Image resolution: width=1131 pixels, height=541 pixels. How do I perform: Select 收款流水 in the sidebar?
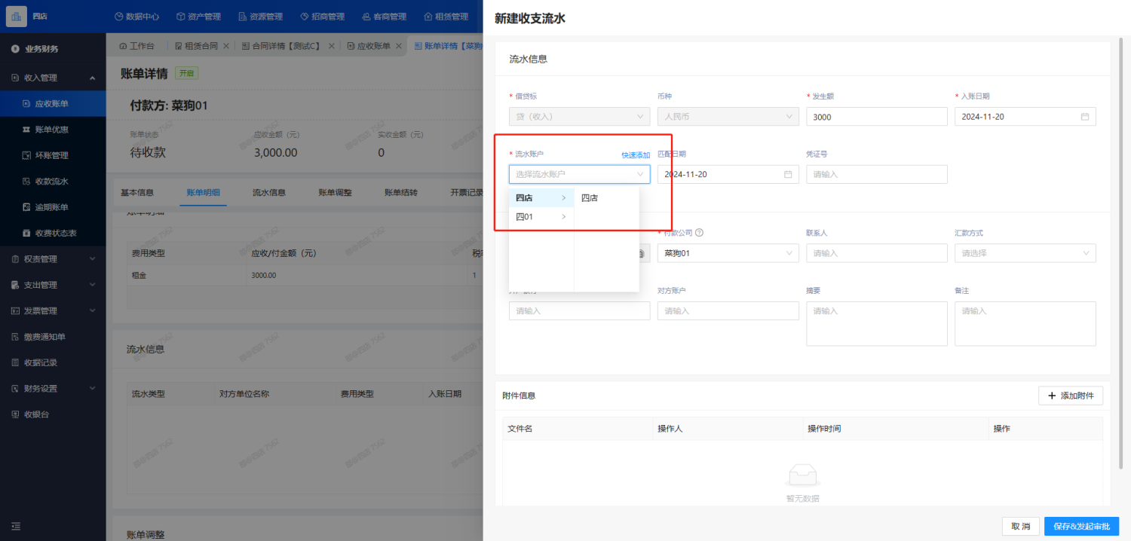(x=53, y=181)
